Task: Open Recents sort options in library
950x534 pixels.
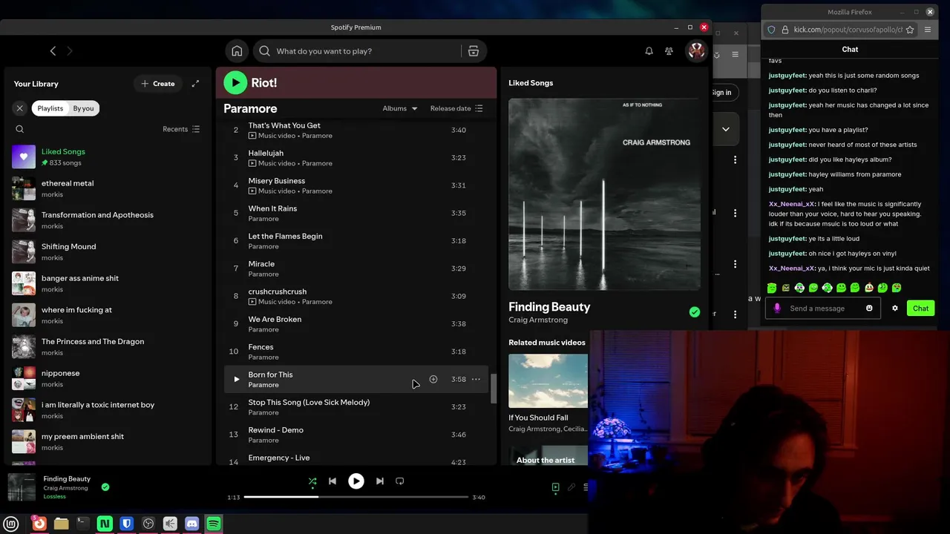Action: (x=181, y=129)
